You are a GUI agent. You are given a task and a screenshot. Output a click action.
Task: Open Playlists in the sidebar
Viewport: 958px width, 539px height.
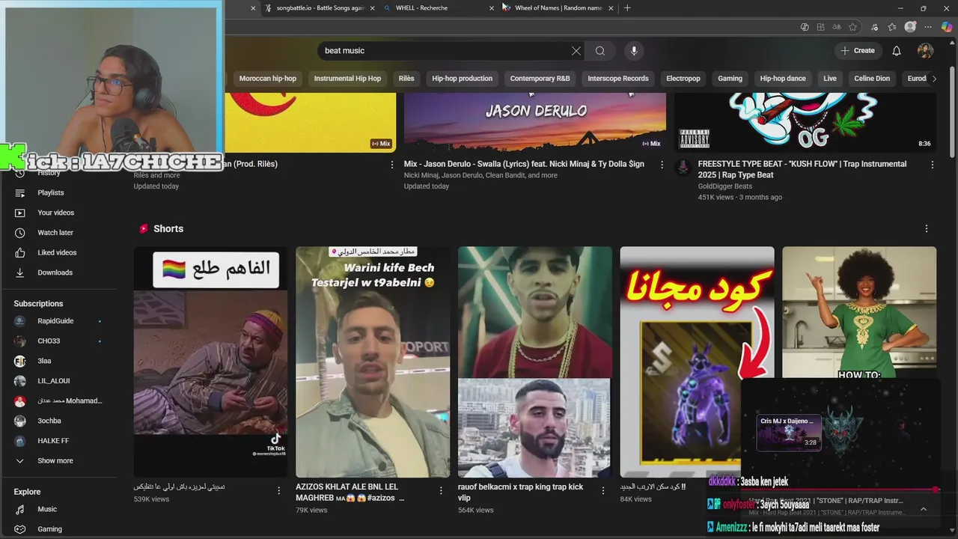pos(50,192)
